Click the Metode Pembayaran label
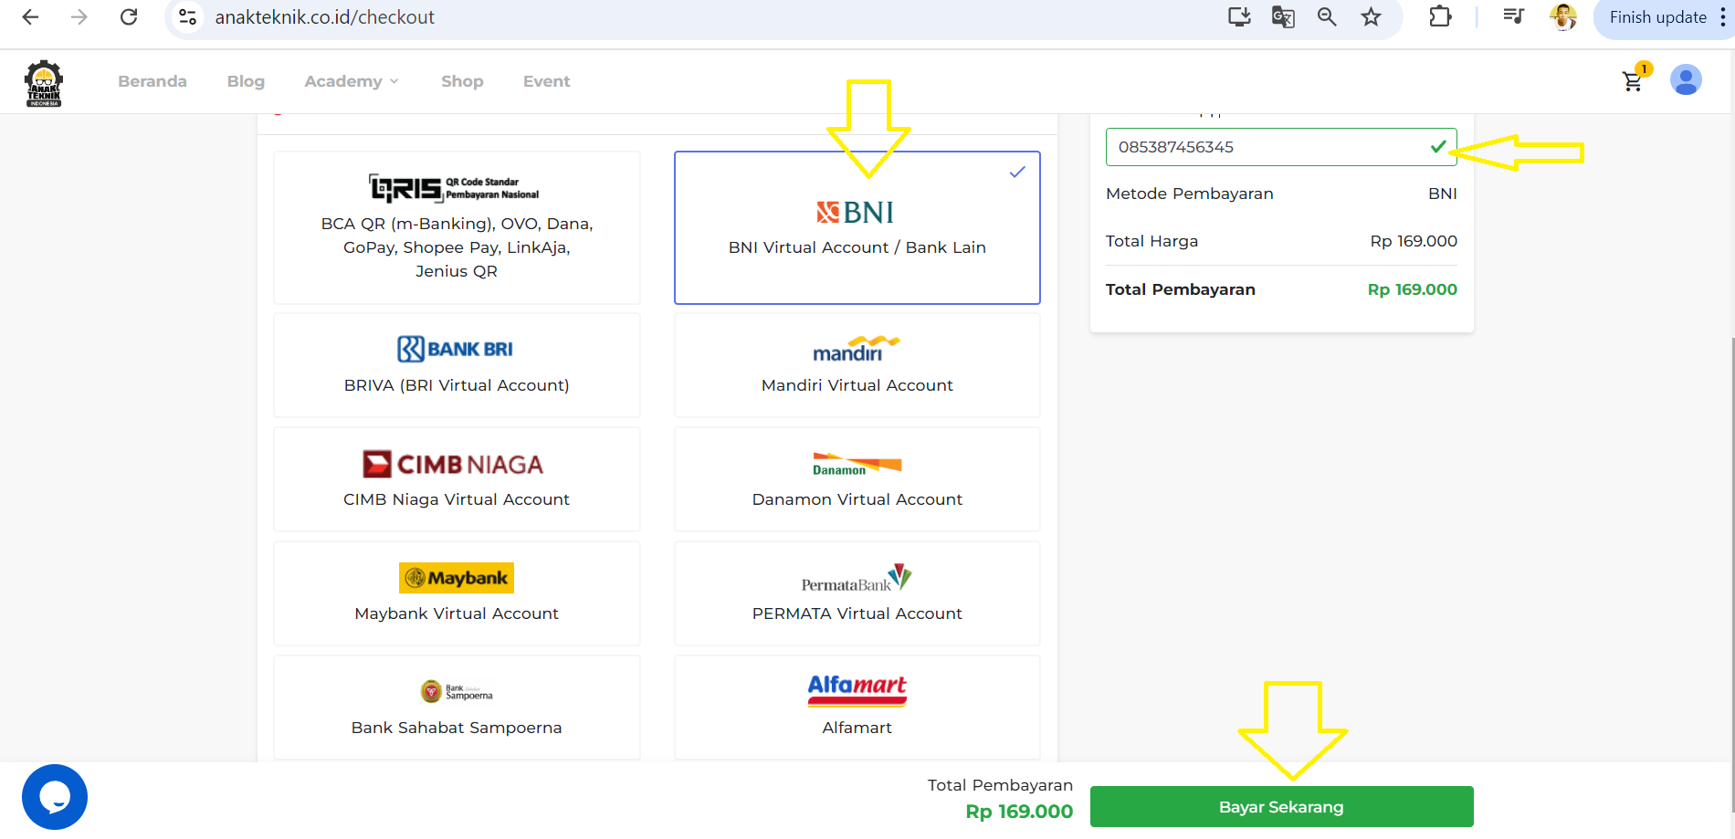 coord(1189,194)
